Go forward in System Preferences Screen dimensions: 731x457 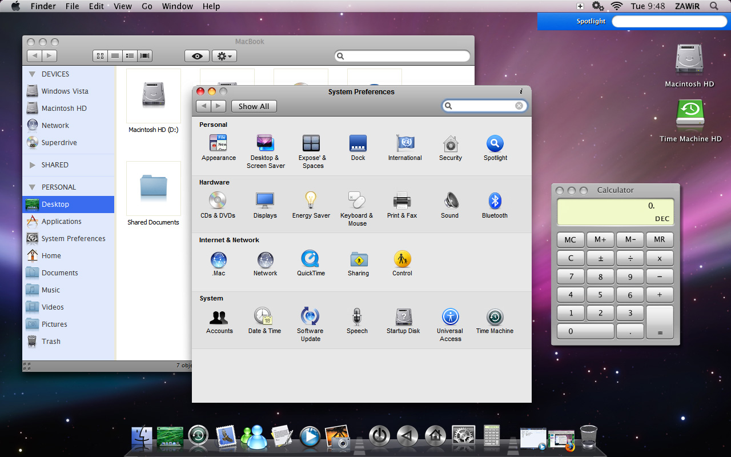point(218,106)
